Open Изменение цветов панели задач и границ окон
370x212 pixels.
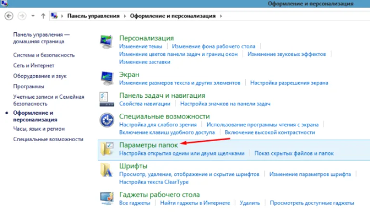point(178,54)
